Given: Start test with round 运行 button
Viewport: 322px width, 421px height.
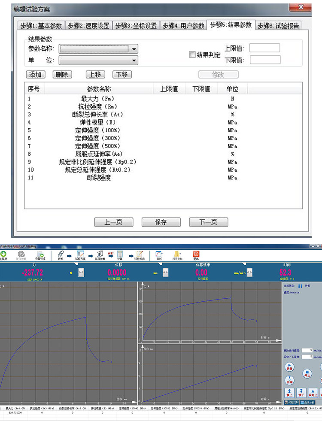Looking at the screenshot, I should pos(289,367).
